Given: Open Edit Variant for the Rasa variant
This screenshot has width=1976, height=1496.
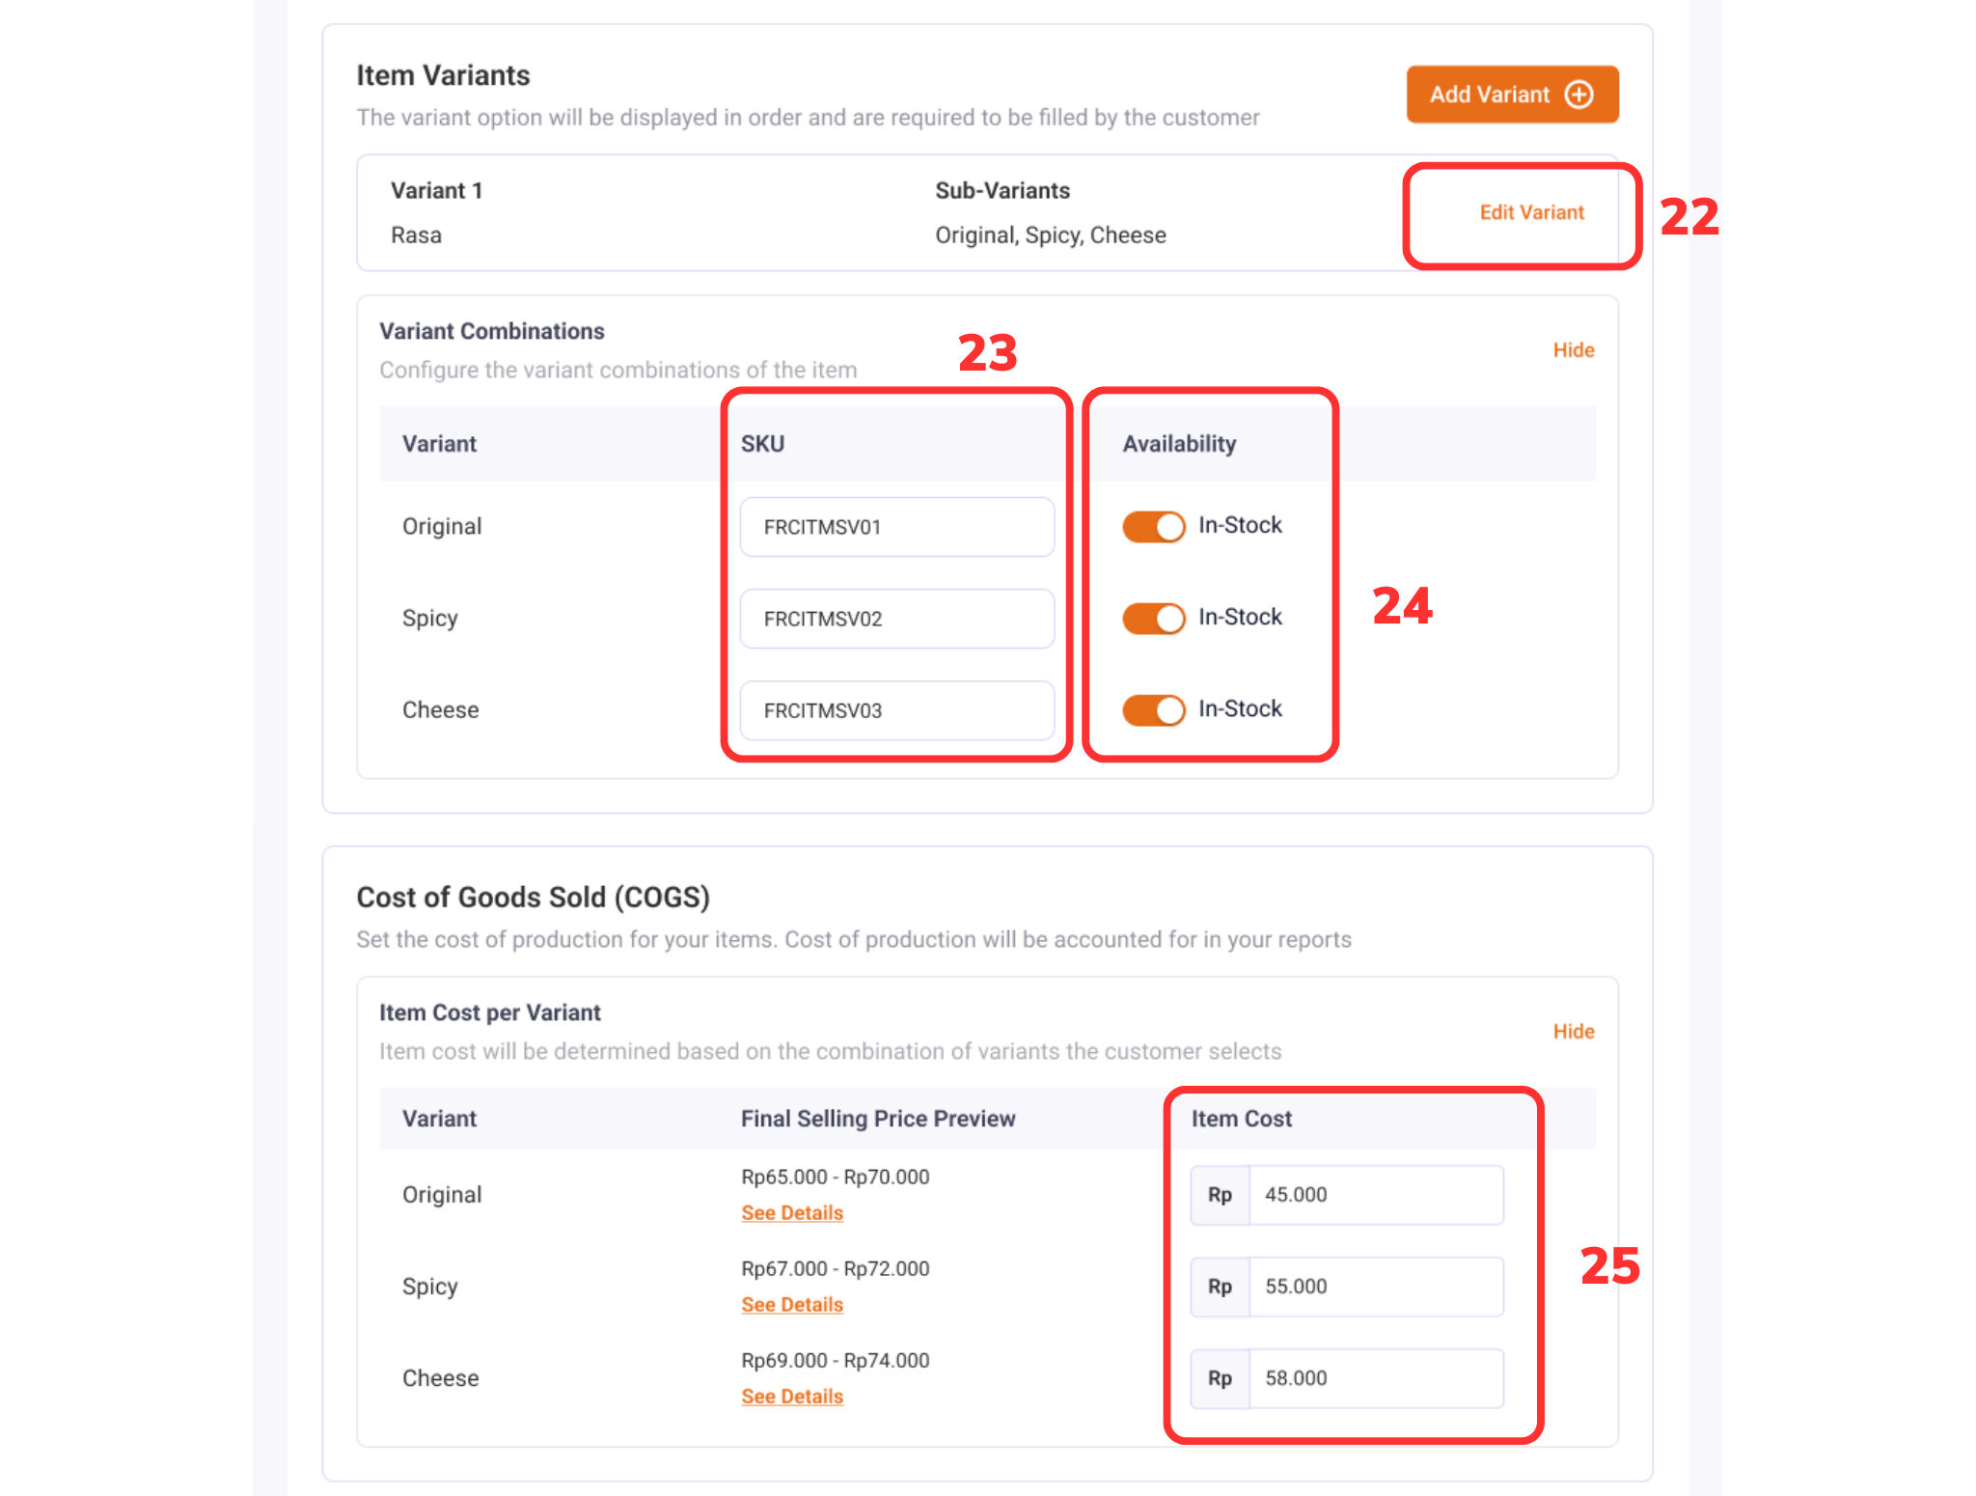Looking at the screenshot, I should point(1531,212).
